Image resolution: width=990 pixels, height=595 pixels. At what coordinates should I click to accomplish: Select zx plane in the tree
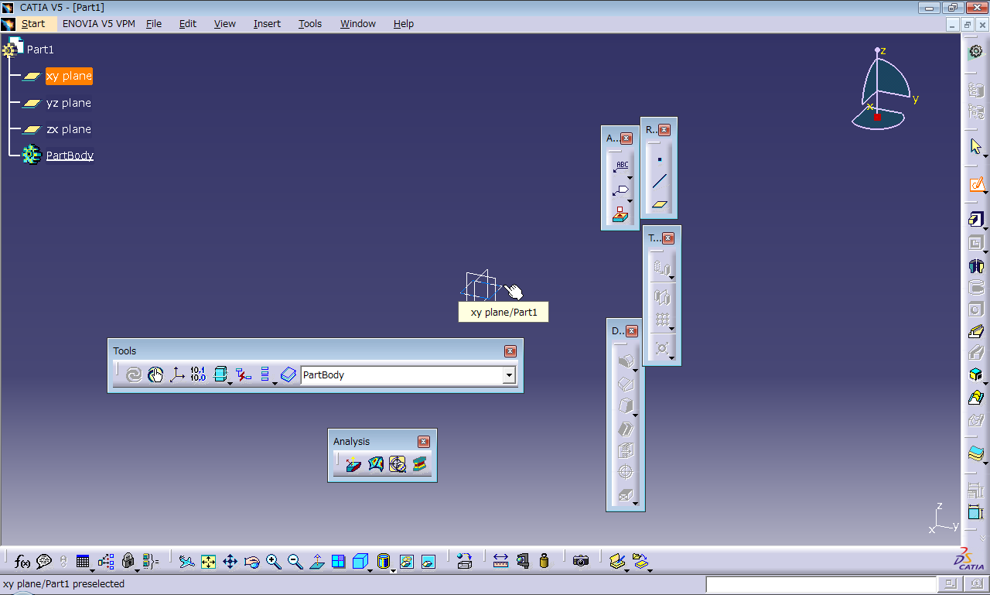coord(69,129)
